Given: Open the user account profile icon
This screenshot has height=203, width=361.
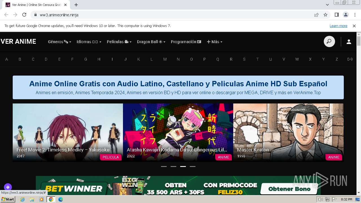Looking at the screenshot, I should 349,42.
